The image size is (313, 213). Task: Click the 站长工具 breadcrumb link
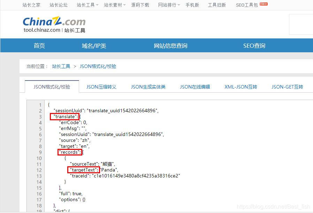[x=61, y=66]
